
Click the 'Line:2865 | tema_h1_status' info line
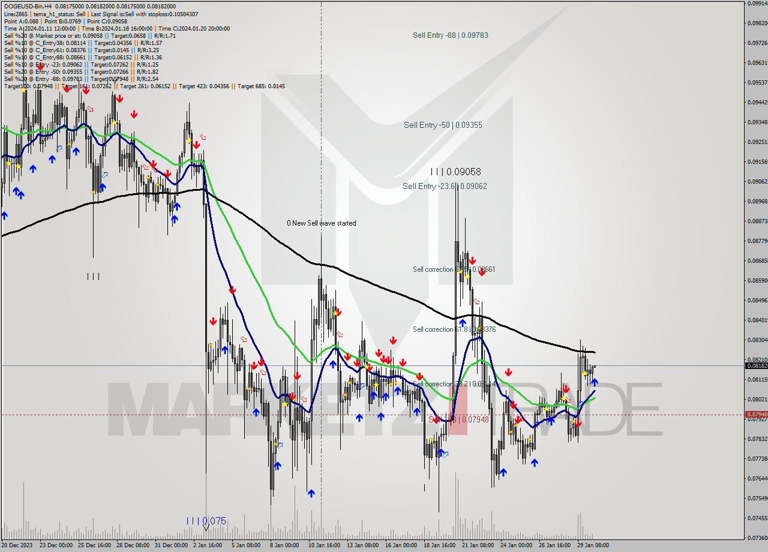(101, 14)
